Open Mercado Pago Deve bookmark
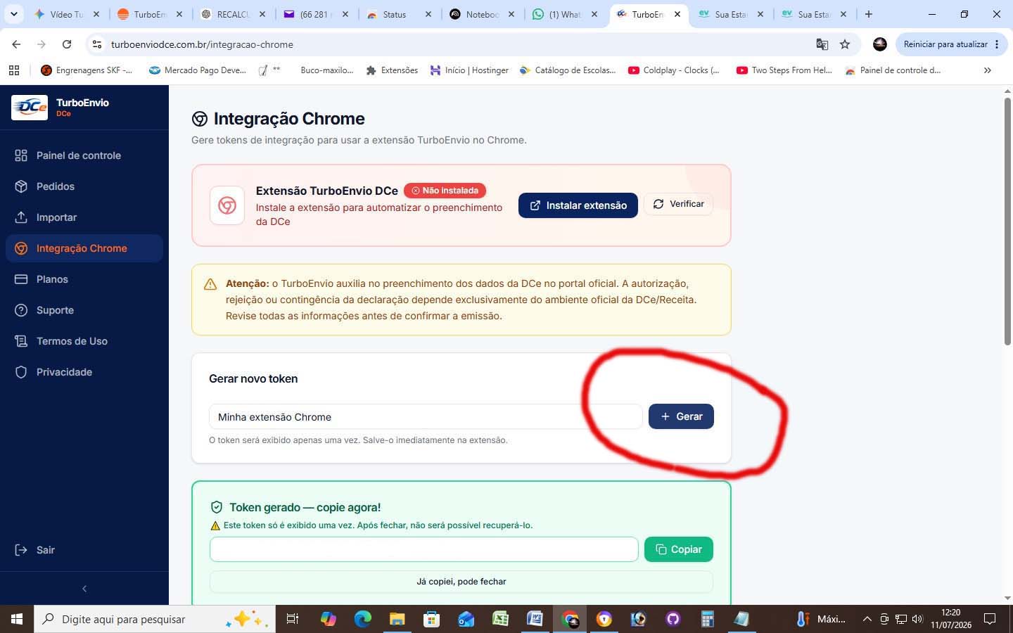This screenshot has width=1013, height=633. (198, 70)
